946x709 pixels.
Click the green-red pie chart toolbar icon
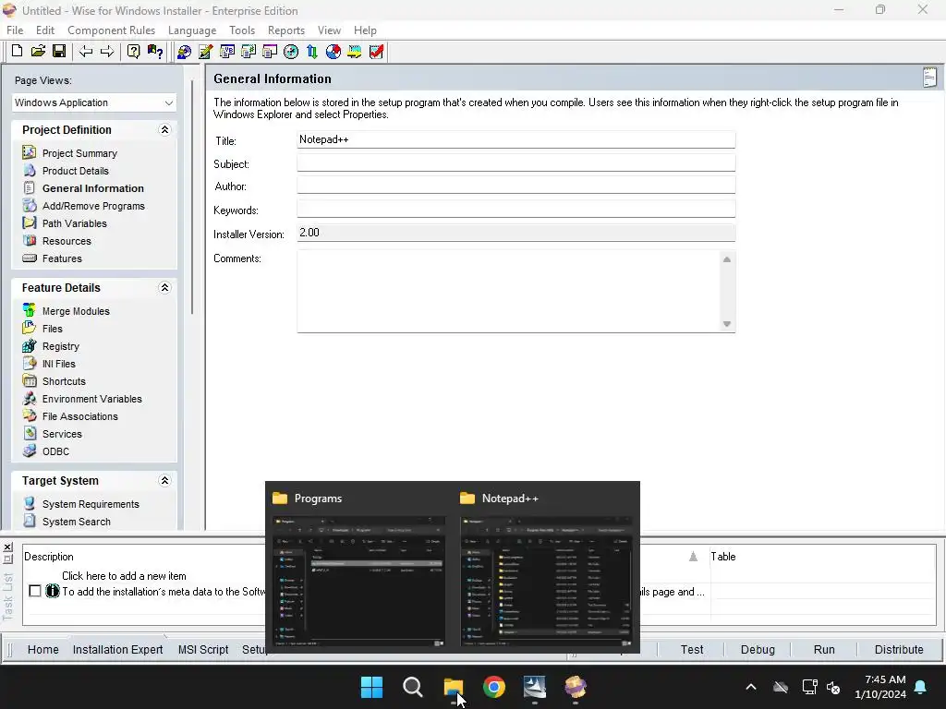[333, 52]
